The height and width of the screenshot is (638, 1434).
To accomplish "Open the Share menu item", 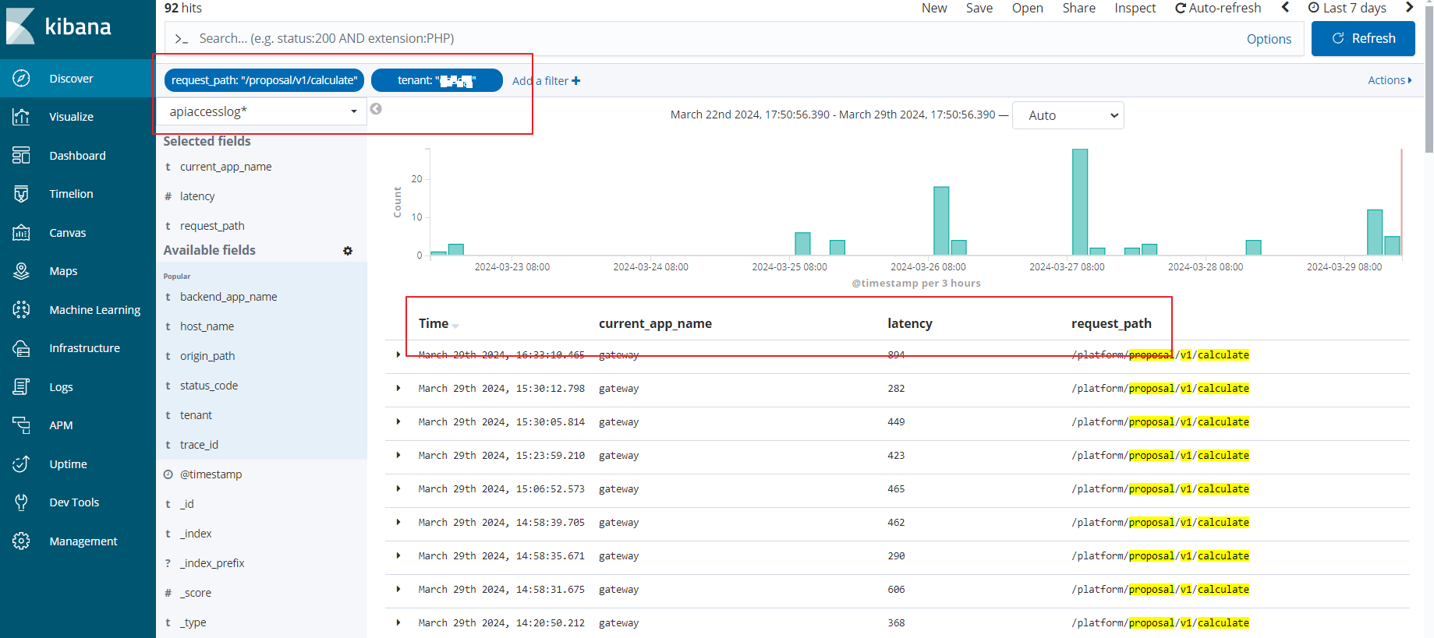I will click(x=1078, y=8).
